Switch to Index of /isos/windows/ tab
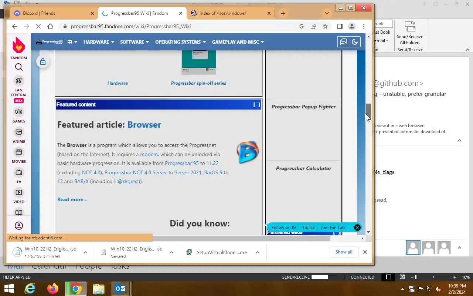This screenshot has height=296, width=473. click(231, 13)
